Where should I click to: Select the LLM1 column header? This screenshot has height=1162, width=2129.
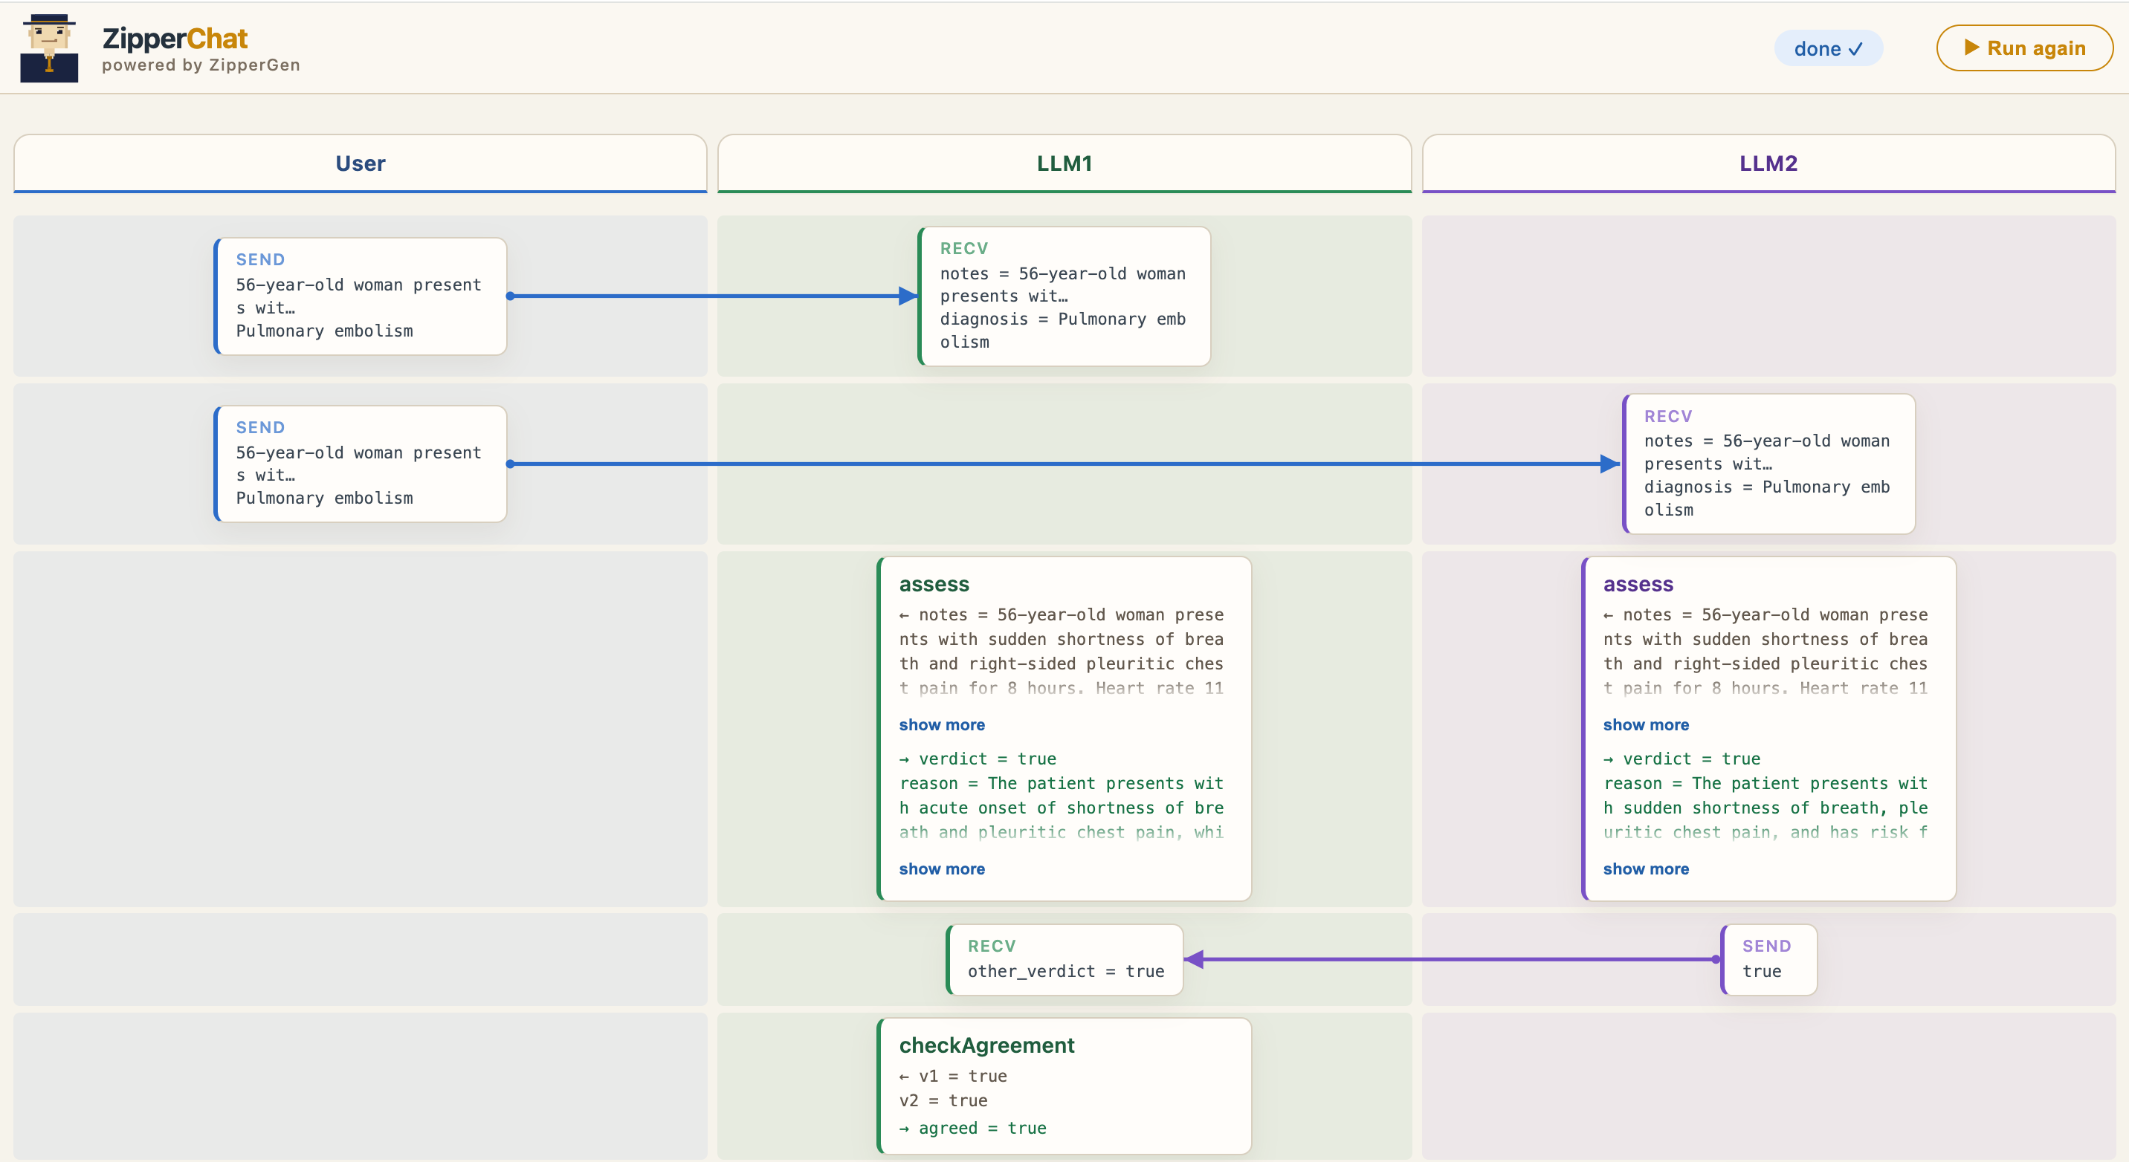point(1064,163)
